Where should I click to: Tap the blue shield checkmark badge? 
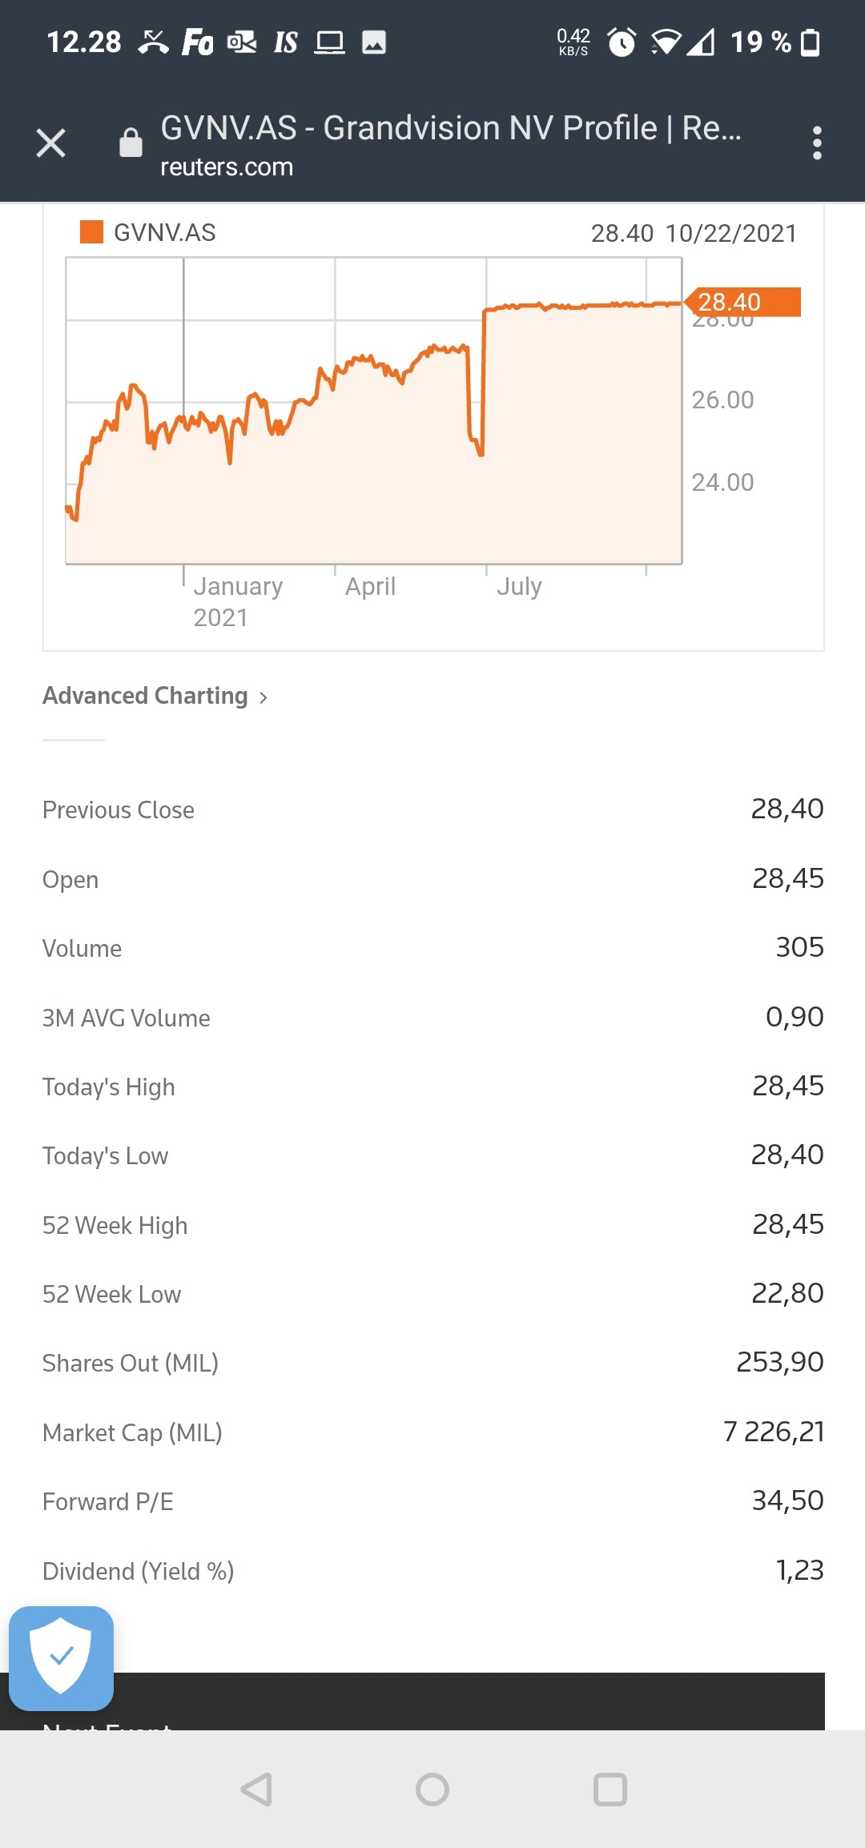click(61, 1657)
